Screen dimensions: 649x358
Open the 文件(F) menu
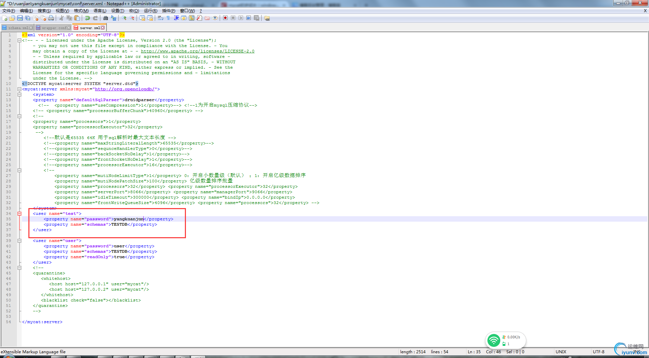pos(9,11)
